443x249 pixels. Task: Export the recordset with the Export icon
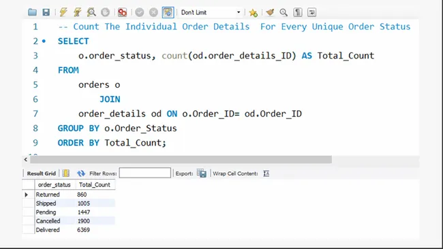click(202, 173)
